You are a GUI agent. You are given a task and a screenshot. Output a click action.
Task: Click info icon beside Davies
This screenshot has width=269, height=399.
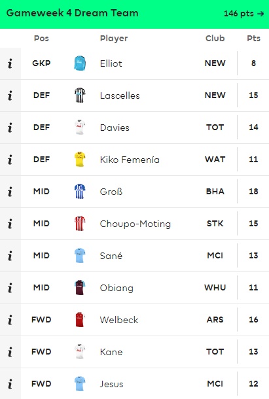tap(10, 128)
